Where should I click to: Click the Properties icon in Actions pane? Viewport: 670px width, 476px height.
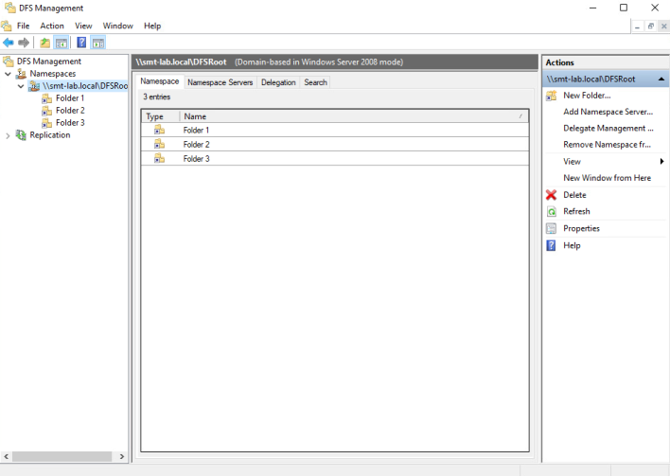click(x=552, y=228)
